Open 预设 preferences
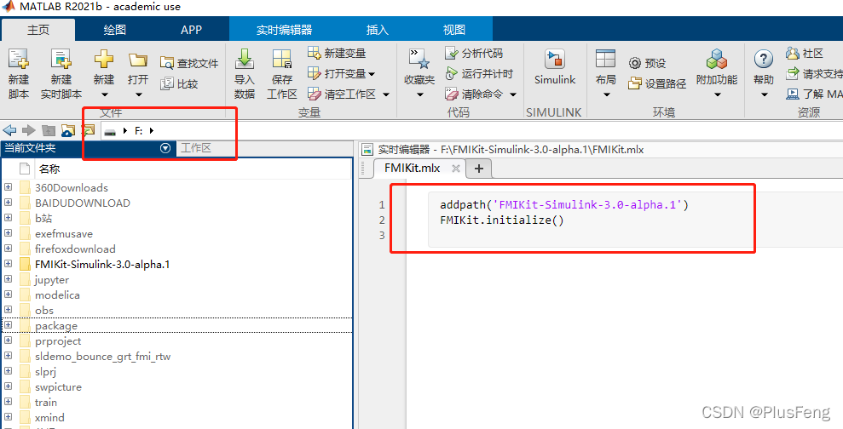 (647, 63)
